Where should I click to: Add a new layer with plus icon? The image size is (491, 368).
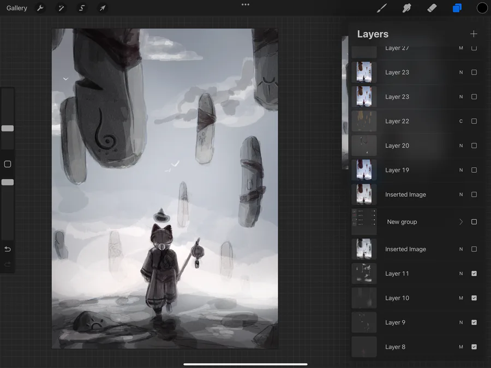[474, 34]
